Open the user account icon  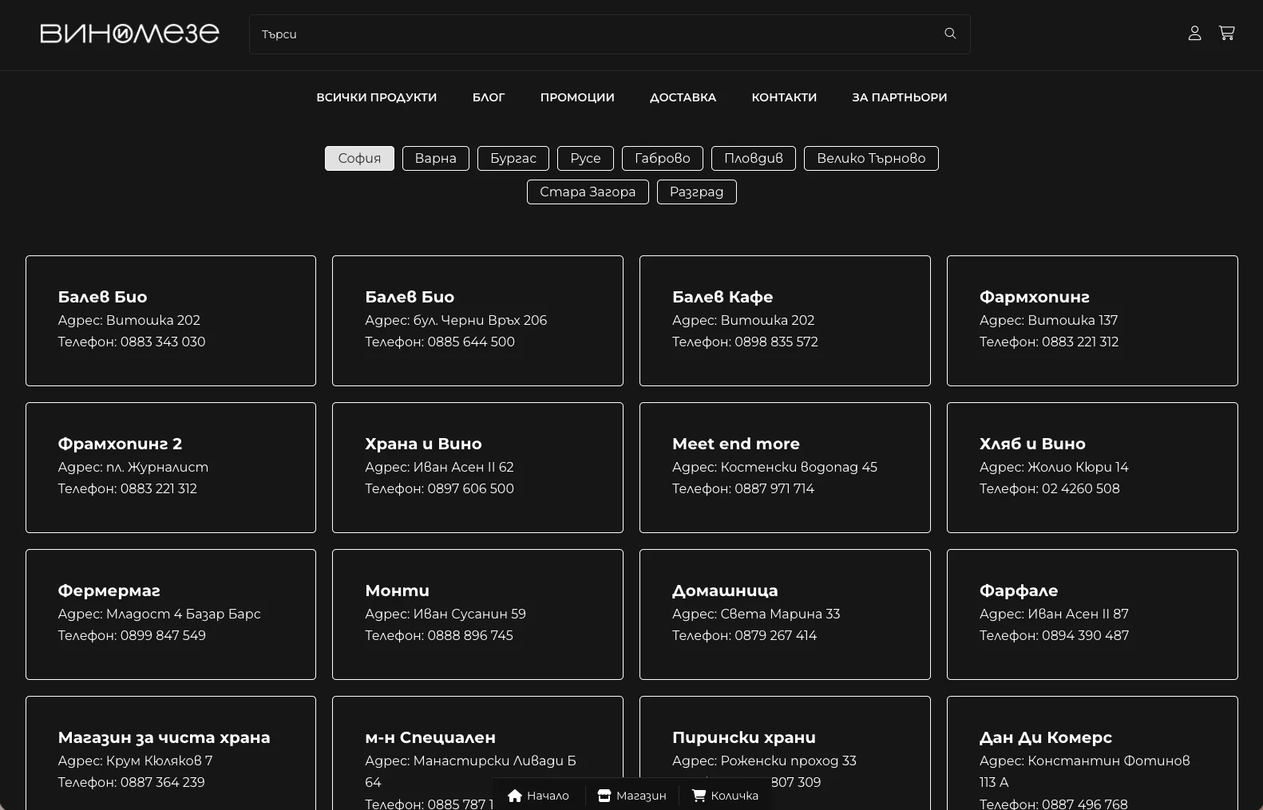pyautogui.click(x=1194, y=34)
